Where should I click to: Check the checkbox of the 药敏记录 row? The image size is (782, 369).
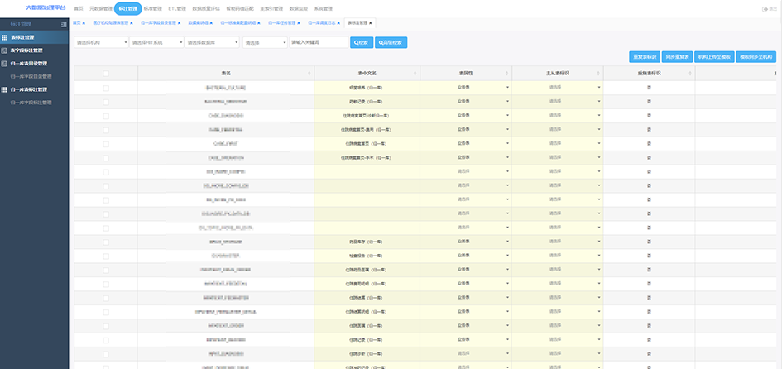[x=106, y=102]
